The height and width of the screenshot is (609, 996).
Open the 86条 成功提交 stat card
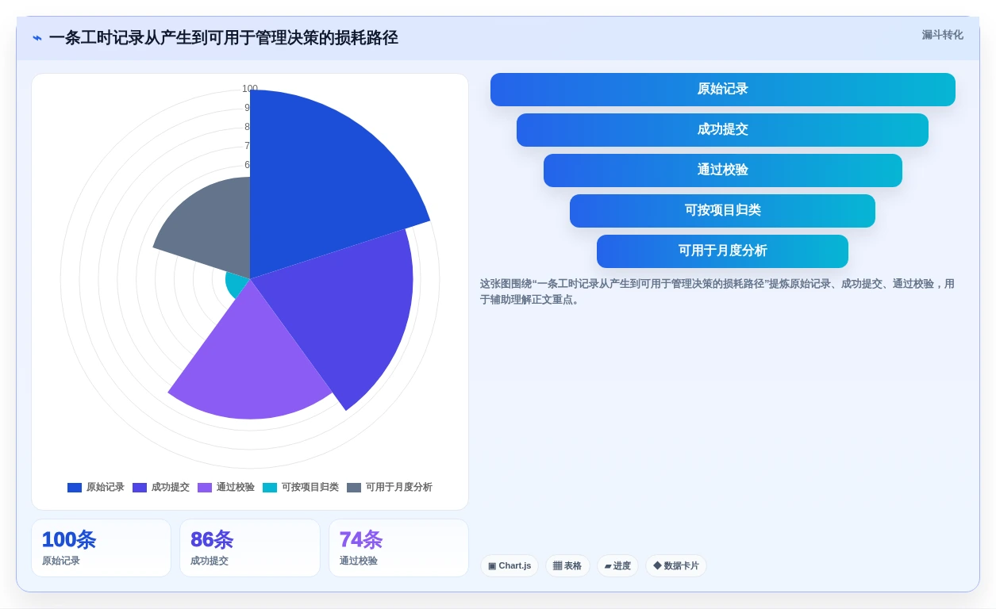pos(250,548)
